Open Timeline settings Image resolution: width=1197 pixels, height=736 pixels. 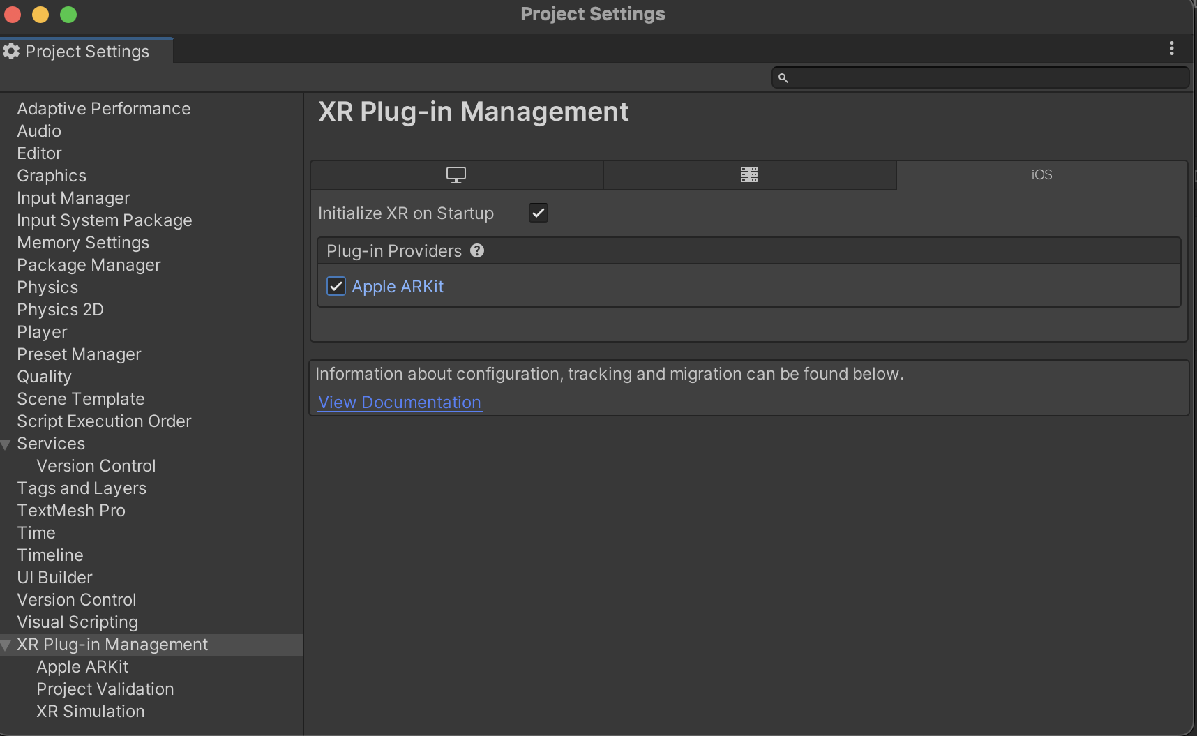pyautogui.click(x=50, y=555)
